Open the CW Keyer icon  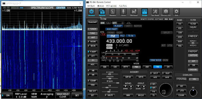tap(134, 12)
